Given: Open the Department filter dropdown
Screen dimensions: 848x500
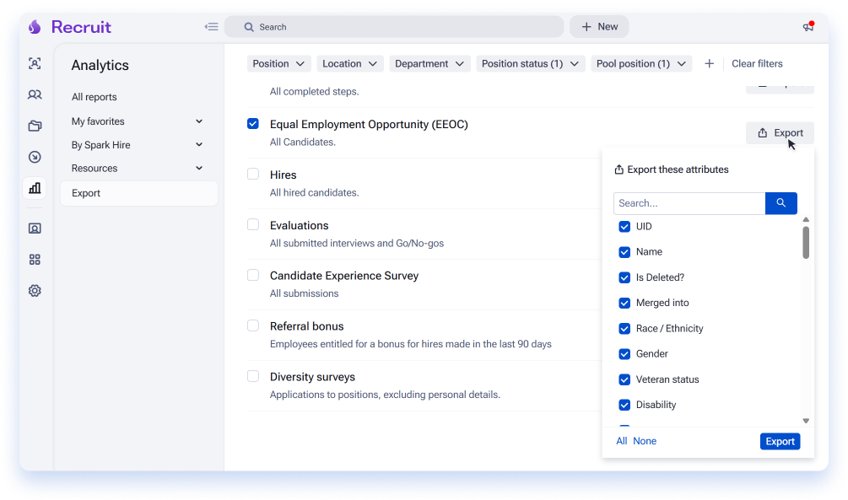Looking at the screenshot, I should pyautogui.click(x=429, y=64).
